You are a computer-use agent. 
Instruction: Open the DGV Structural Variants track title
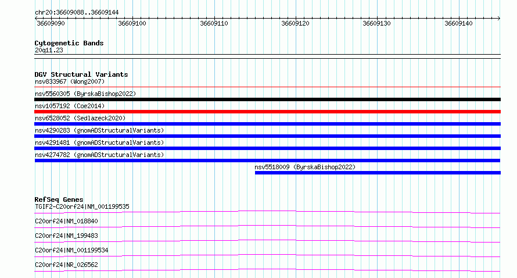point(81,74)
